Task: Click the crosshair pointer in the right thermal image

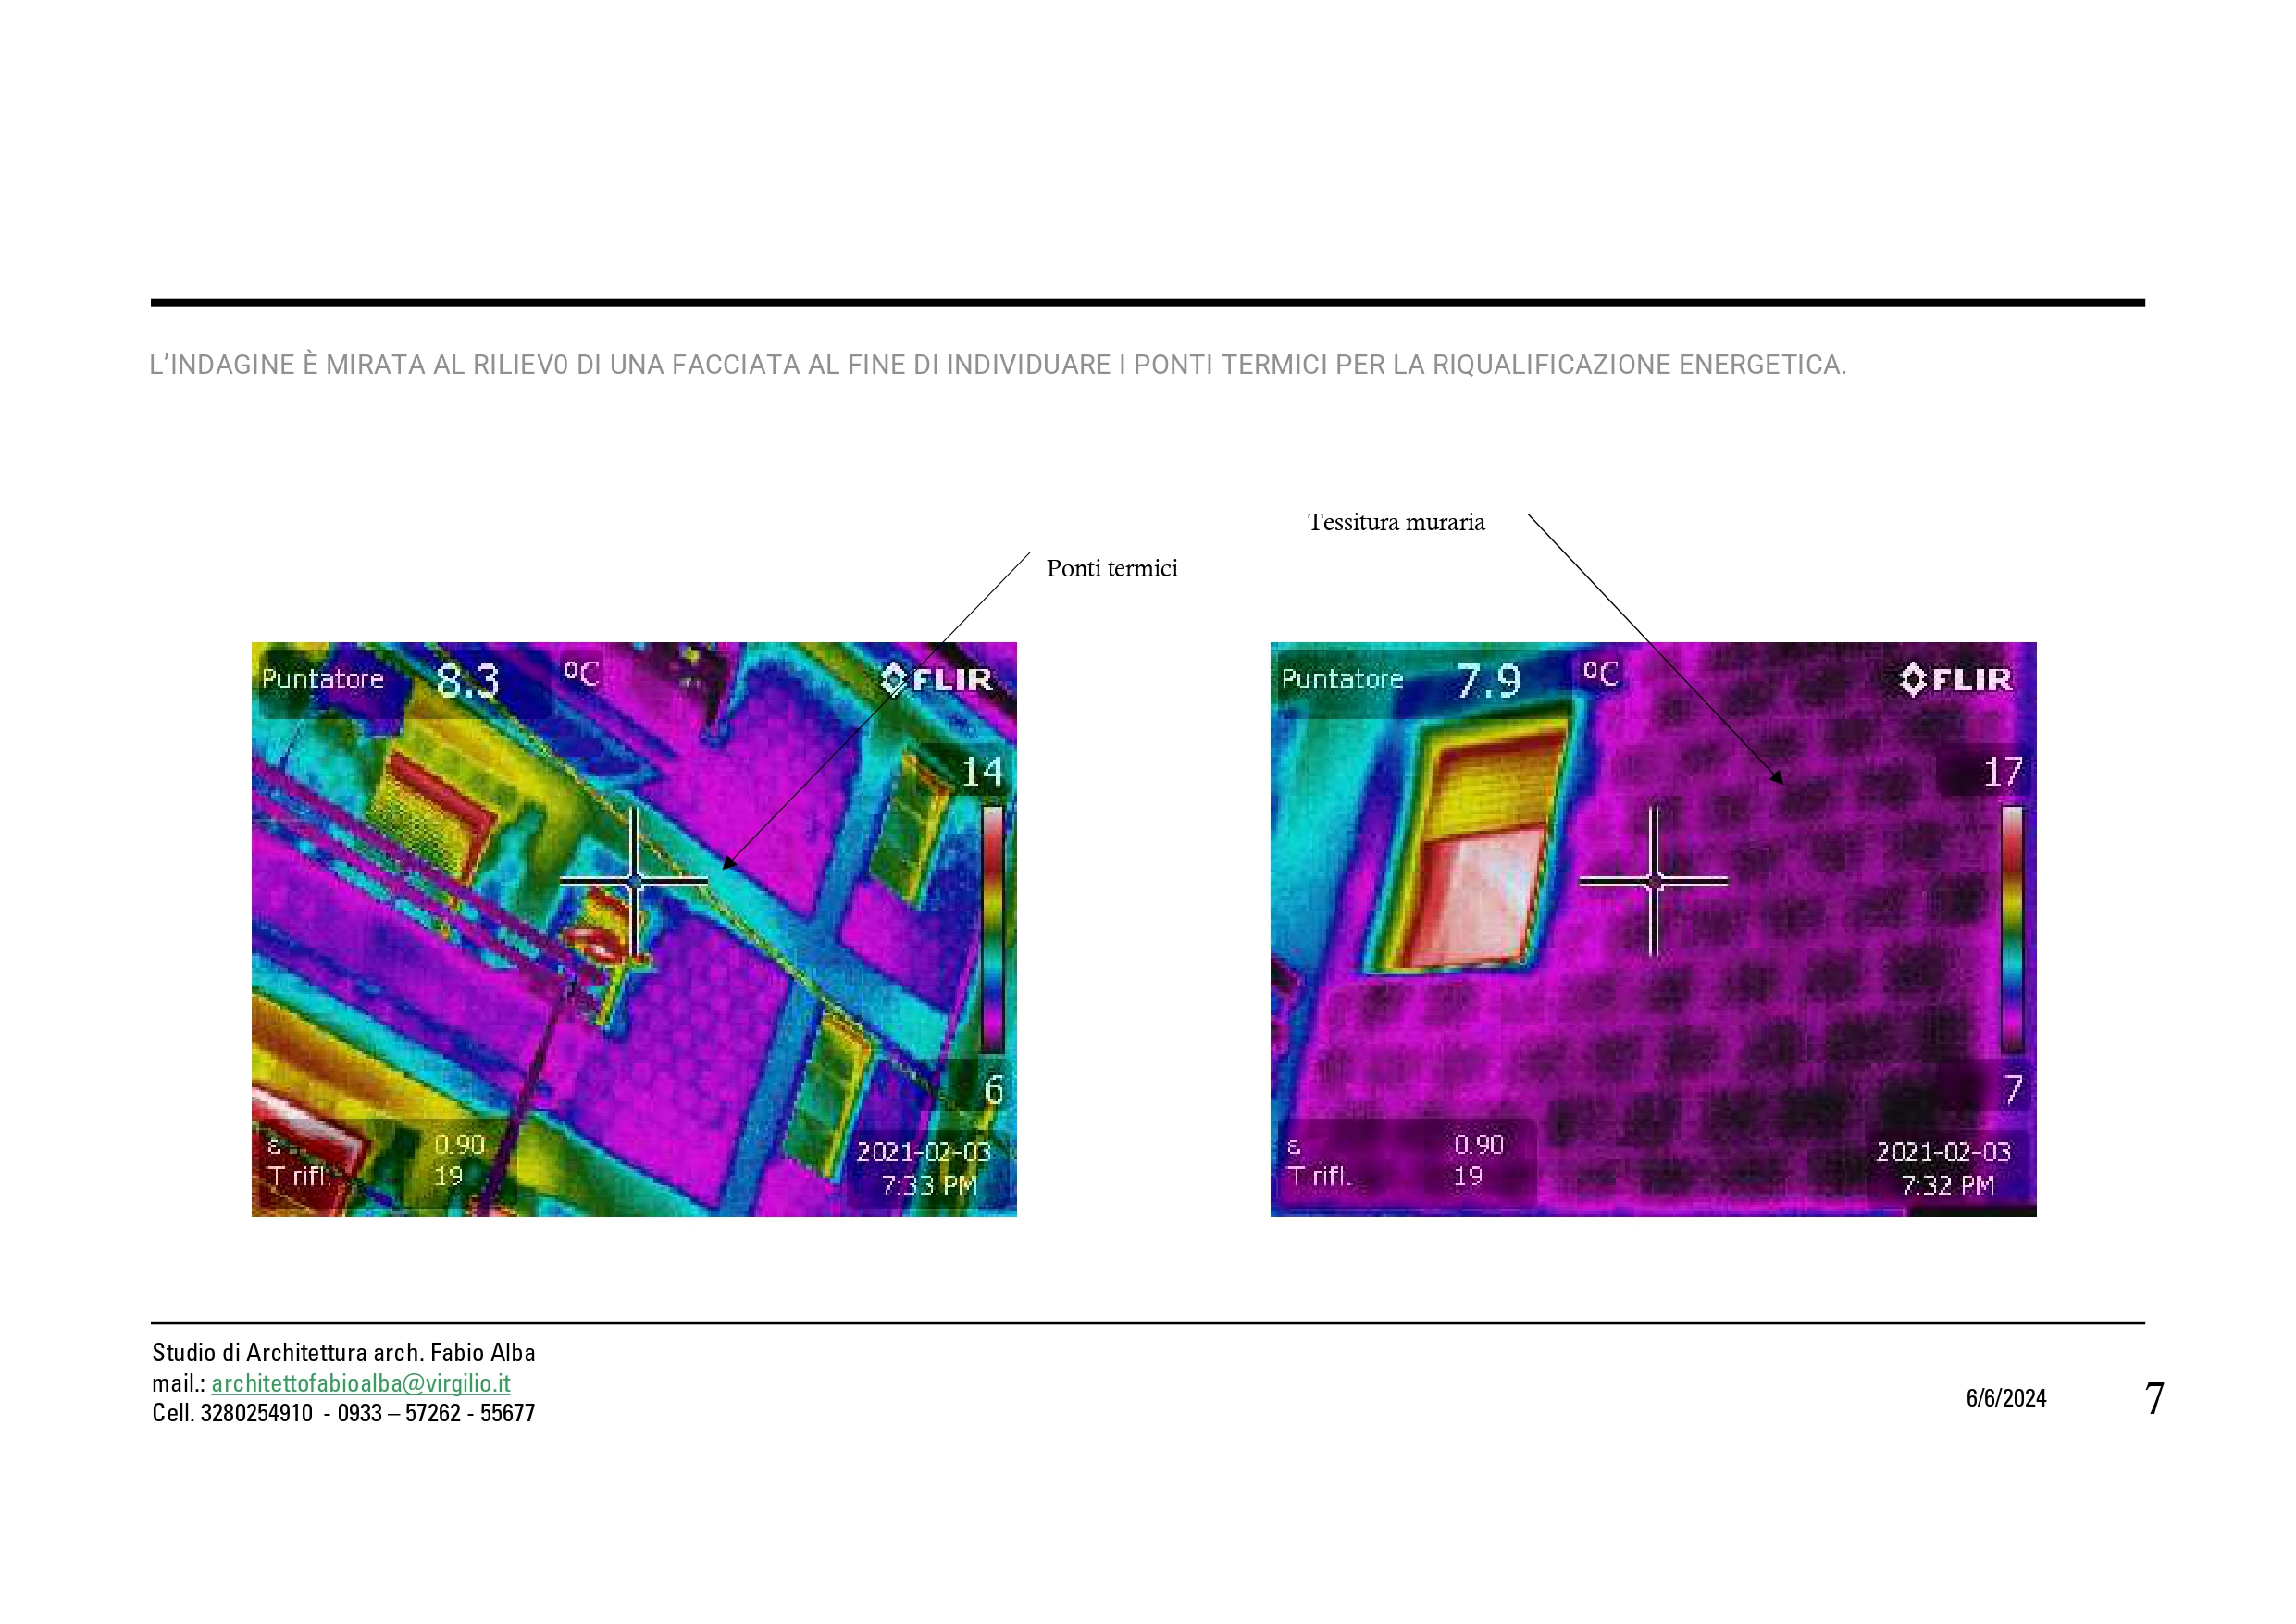Action: pos(1653,881)
